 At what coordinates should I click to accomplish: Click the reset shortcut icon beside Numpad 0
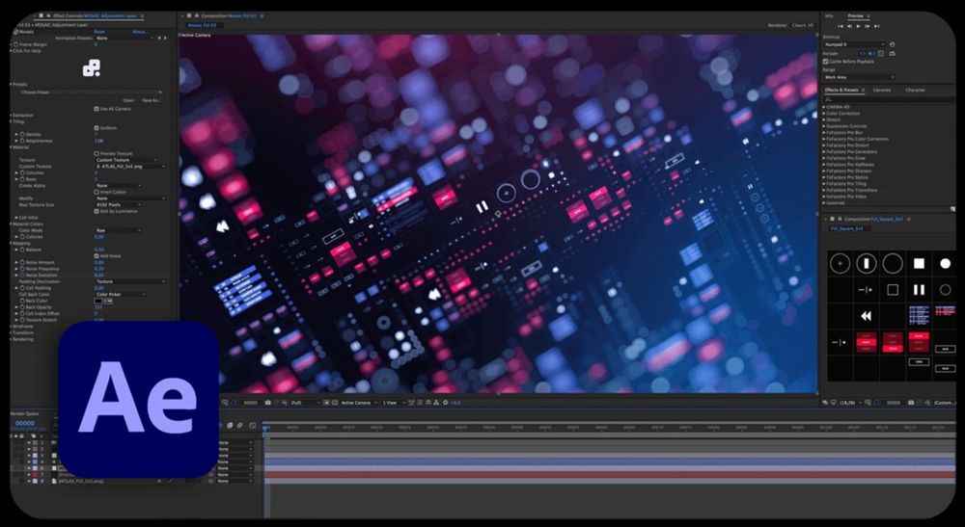(892, 44)
